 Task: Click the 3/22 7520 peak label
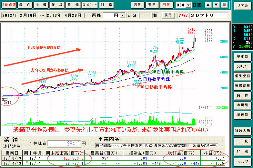tap(179, 41)
